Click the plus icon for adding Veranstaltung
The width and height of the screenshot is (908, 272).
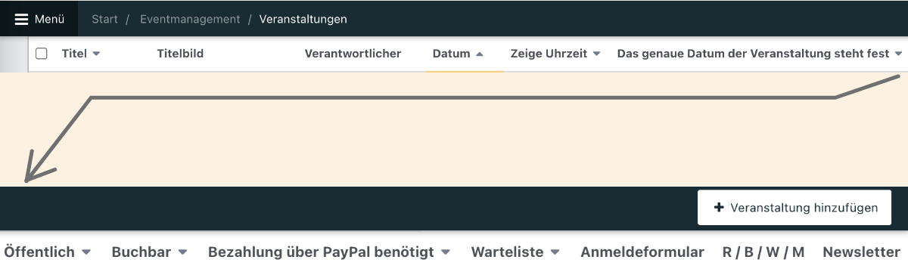pos(719,208)
